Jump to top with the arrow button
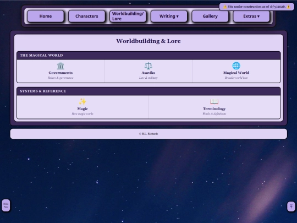The width and height of the screenshot is (297, 223). click(291, 206)
